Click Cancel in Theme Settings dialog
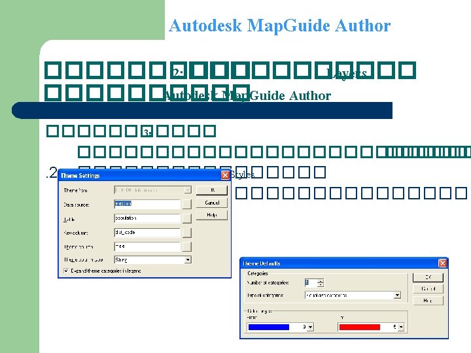Viewport: 471px width, 353px height. pos(212,203)
